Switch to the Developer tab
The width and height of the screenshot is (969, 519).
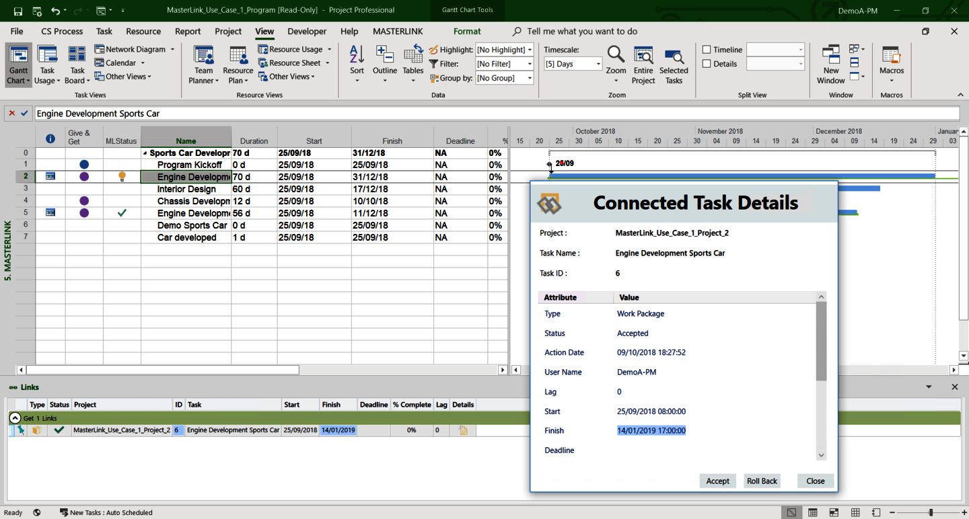[307, 32]
